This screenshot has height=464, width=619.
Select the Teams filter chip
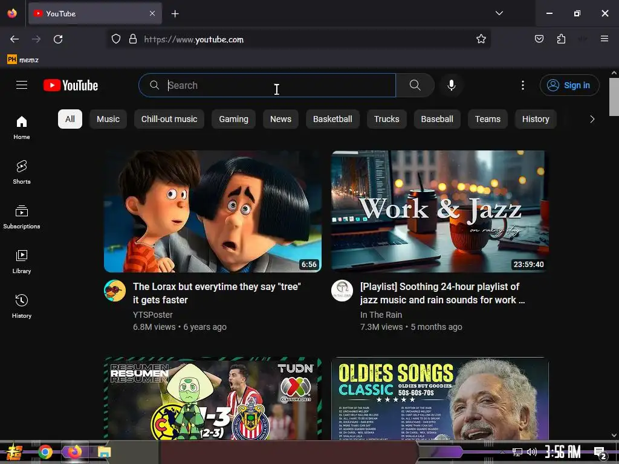click(x=488, y=119)
